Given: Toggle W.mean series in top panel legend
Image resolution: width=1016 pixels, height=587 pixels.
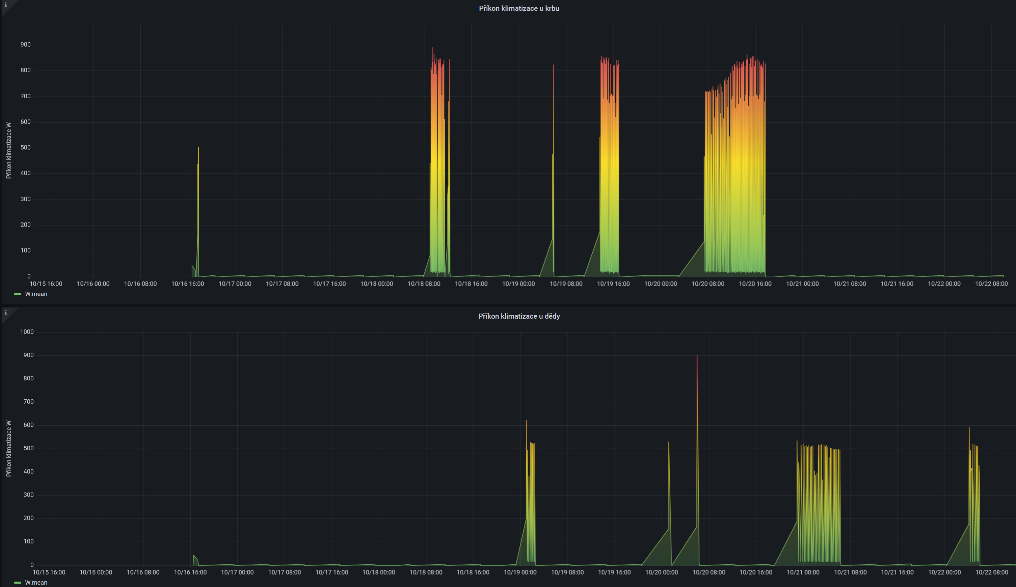Looking at the screenshot, I should 36,294.
